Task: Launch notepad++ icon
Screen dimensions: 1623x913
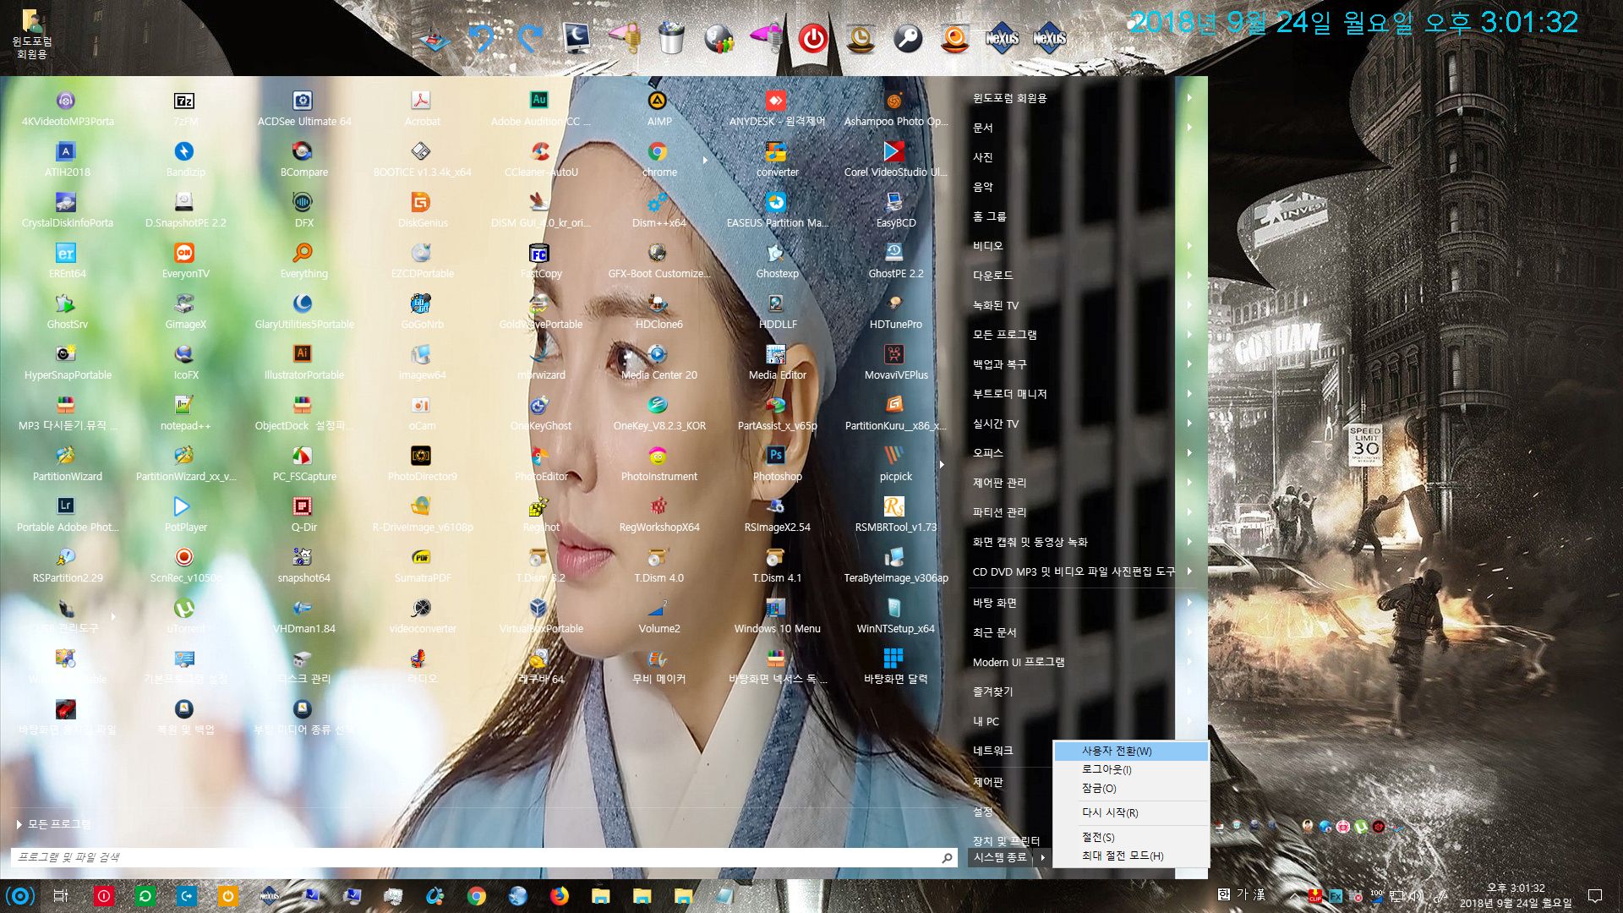Action: point(184,407)
